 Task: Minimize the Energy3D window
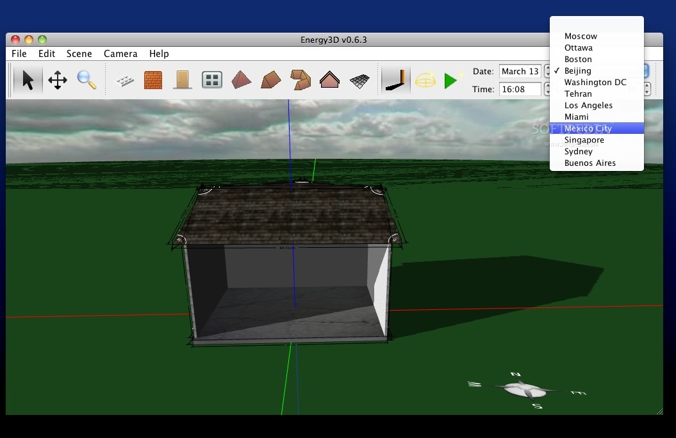29,40
